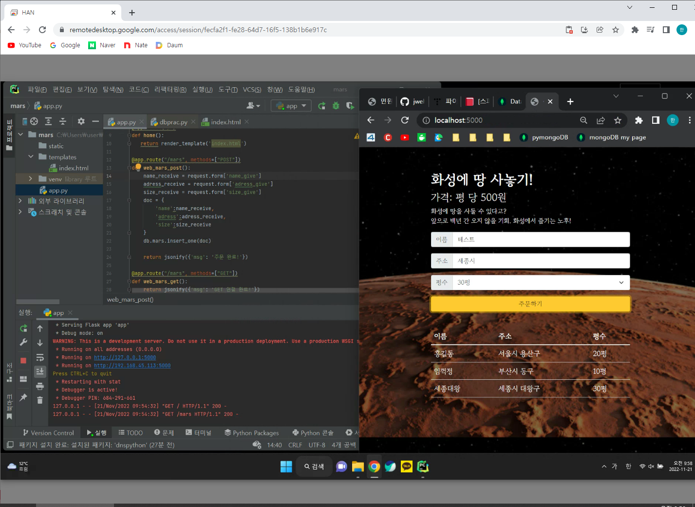Expand all in Project tree
Image resolution: width=695 pixels, height=507 pixels.
click(48, 121)
